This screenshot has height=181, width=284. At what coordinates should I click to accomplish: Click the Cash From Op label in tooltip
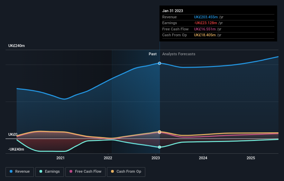pos(175,35)
